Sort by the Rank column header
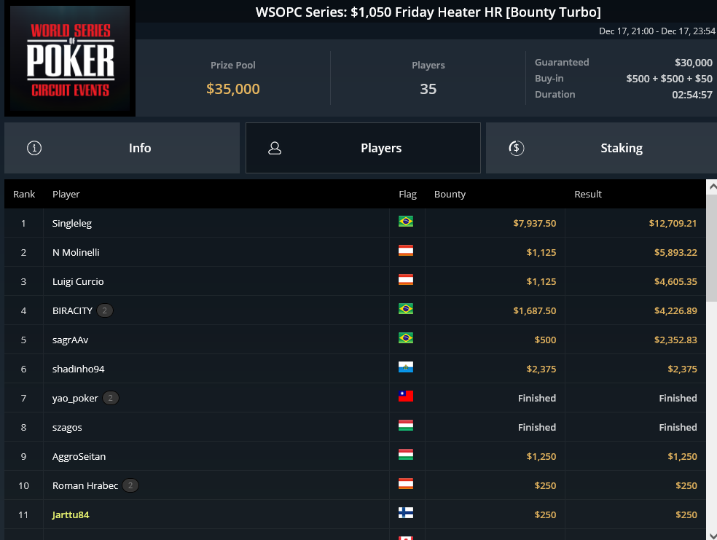 24,195
